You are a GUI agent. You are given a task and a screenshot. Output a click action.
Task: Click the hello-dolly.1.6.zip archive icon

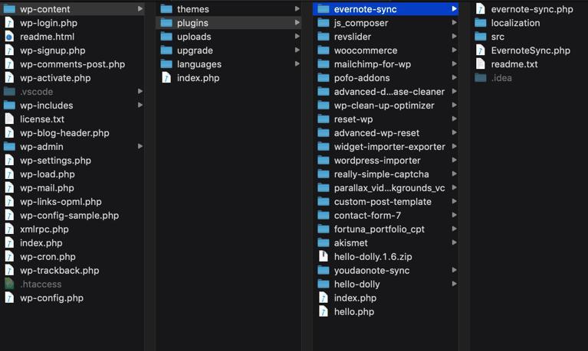(324, 257)
